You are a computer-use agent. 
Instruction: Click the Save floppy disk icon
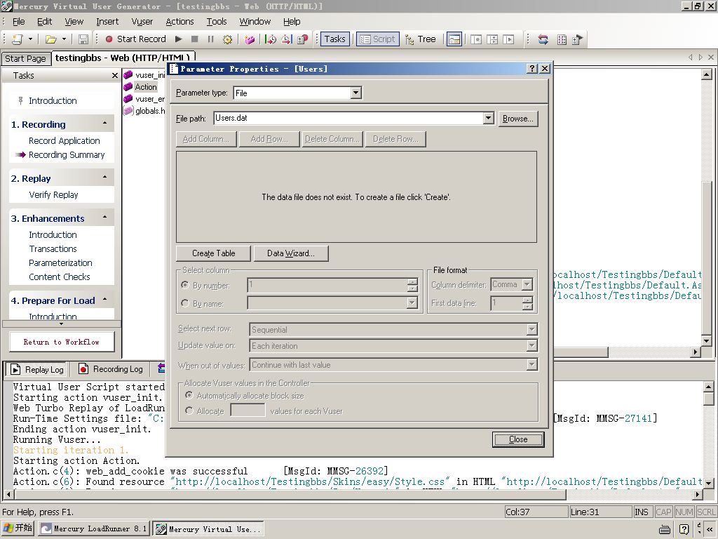[x=83, y=39]
